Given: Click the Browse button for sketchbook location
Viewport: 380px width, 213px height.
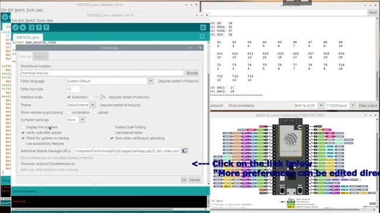Looking at the screenshot, I should coord(192,73).
